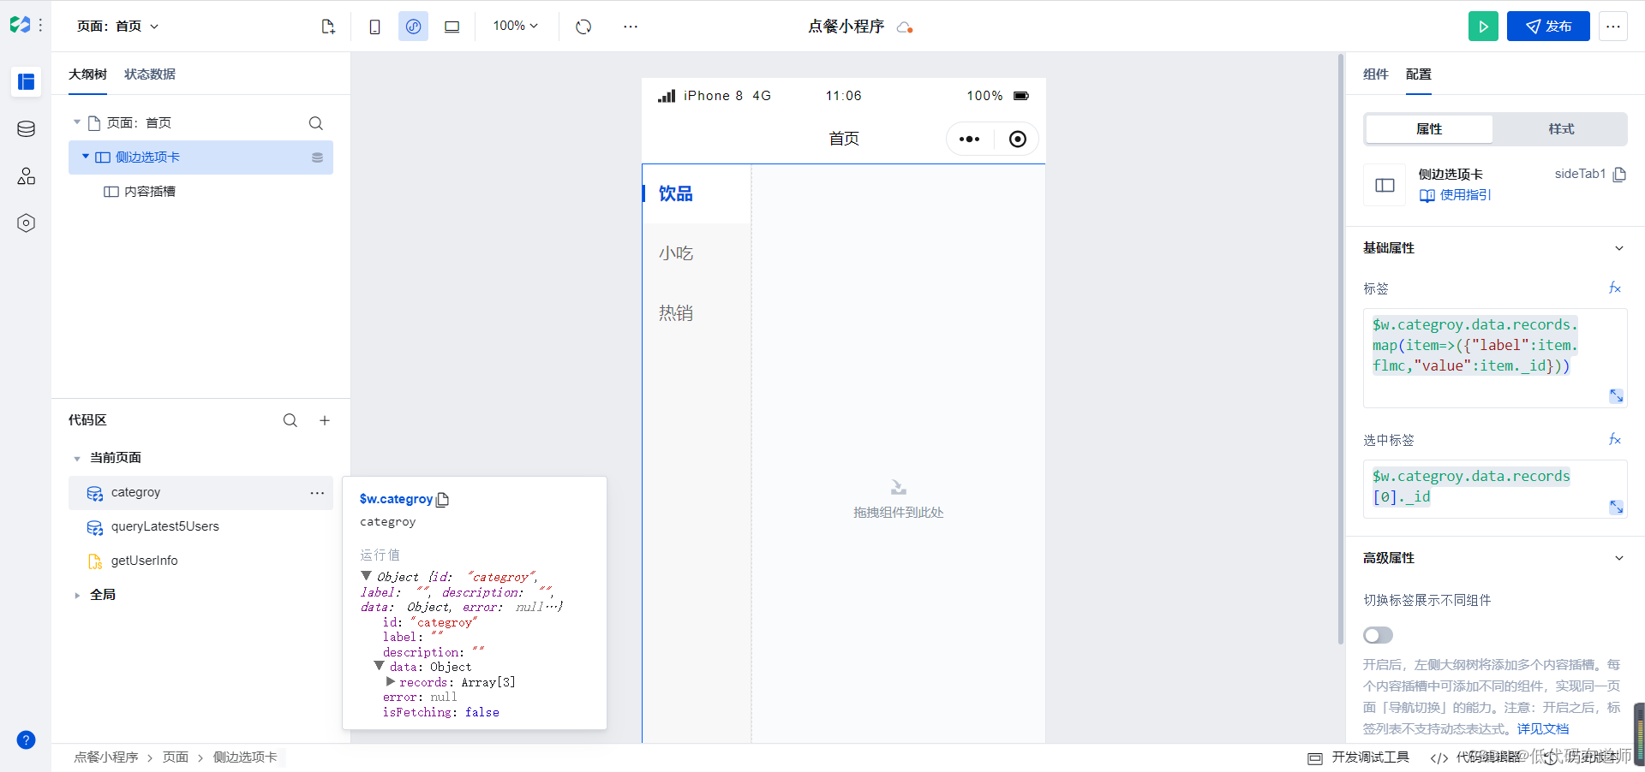Click the refresh icon in top toolbar
This screenshot has width=1645, height=772.
tap(583, 27)
